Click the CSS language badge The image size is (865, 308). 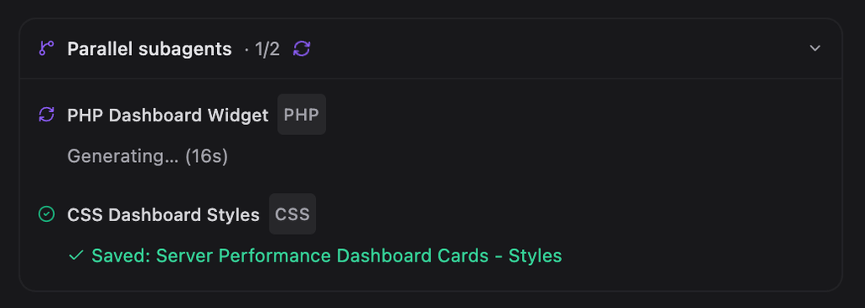click(x=292, y=214)
